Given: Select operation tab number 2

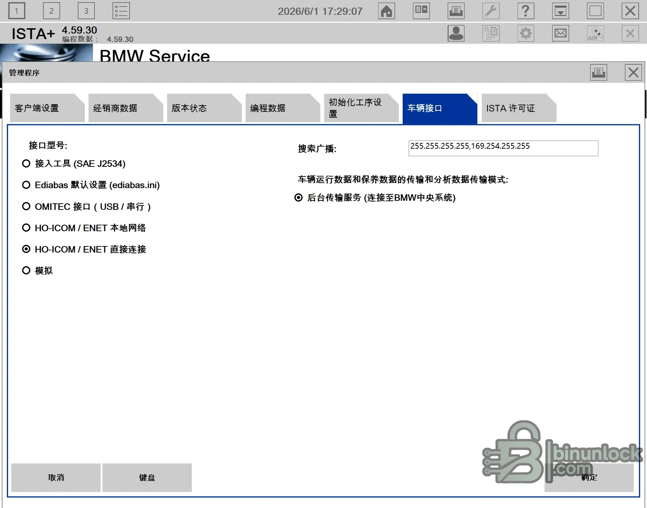Looking at the screenshot, I should 51,11.
